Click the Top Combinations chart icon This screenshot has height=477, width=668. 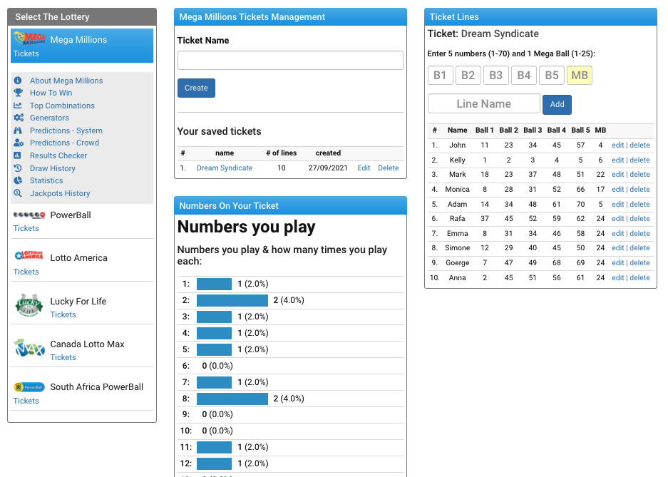(x=19, y=105)
